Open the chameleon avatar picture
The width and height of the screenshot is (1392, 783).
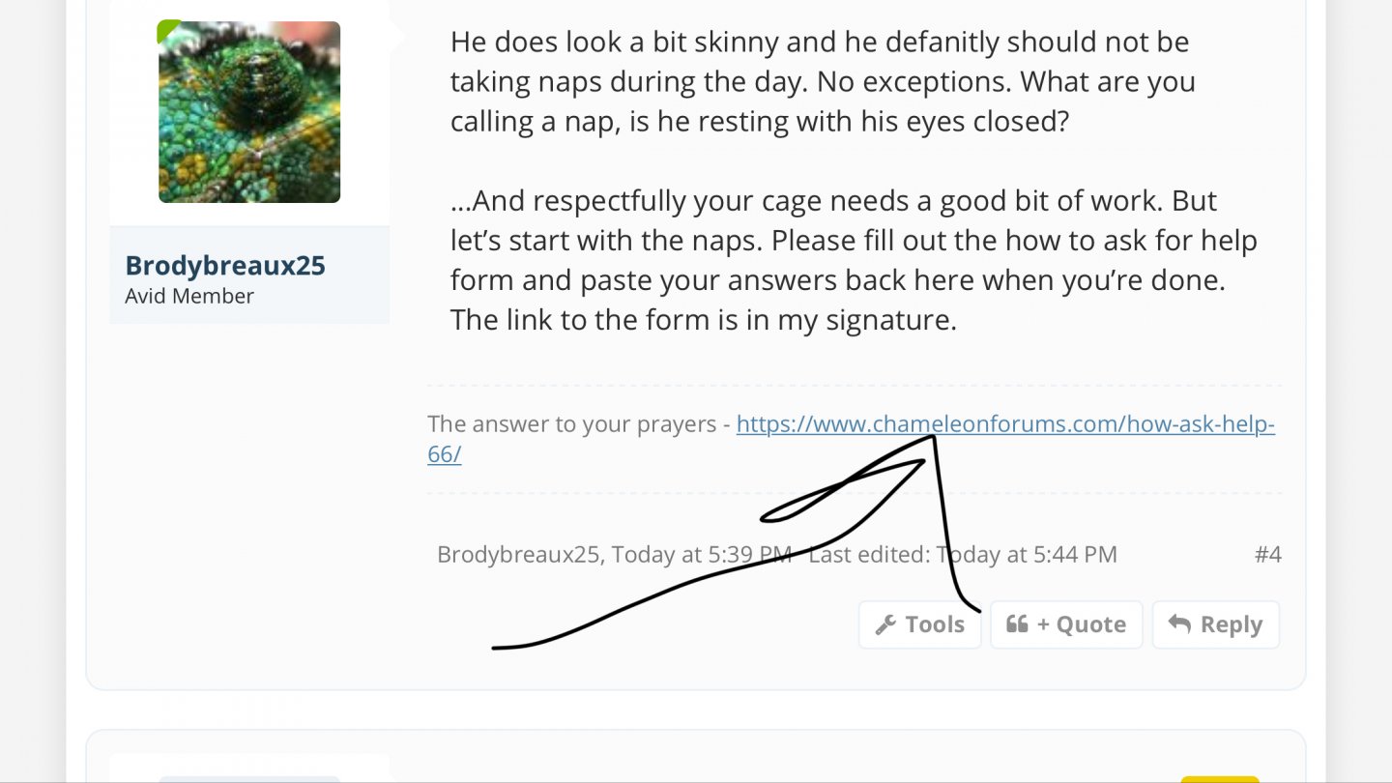tap(249, 112)
